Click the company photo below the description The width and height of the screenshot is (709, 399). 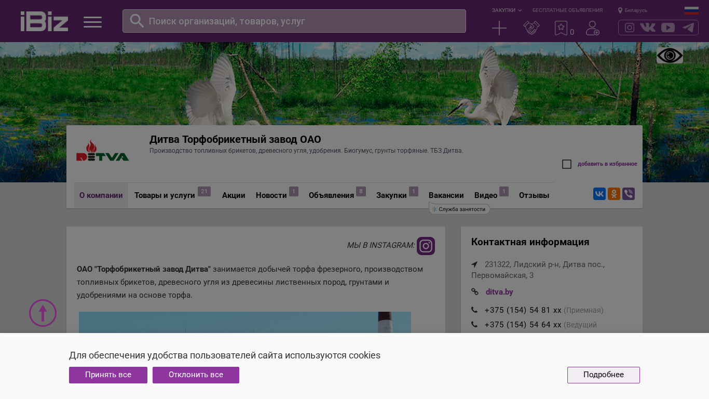[x=245, y=322]
